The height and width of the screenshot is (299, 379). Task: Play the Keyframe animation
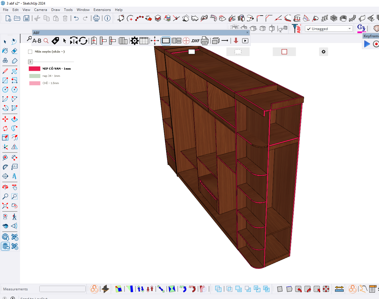click(x=367, y=44)
